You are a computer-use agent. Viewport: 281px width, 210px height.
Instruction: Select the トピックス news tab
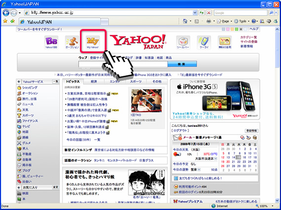73,82
